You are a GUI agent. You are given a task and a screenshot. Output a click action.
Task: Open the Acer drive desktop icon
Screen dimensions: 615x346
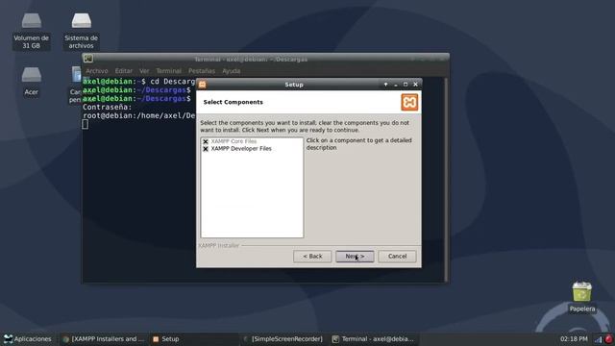coord(32,81)
